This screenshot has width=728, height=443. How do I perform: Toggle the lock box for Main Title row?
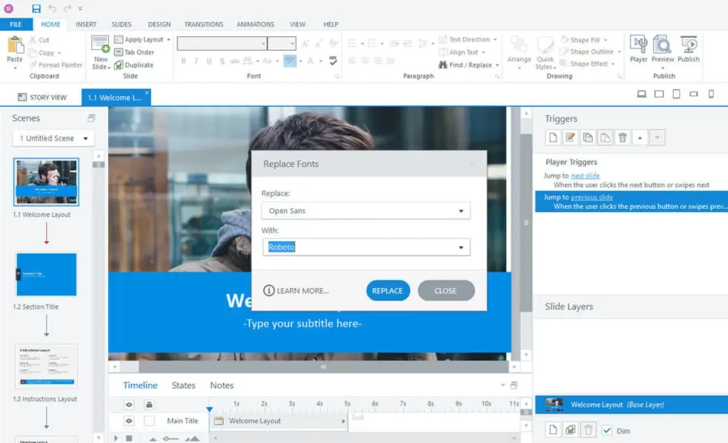[149, 421]
